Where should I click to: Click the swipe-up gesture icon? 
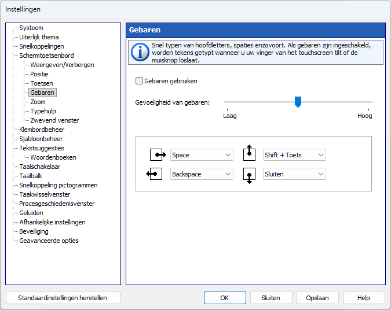249,153
